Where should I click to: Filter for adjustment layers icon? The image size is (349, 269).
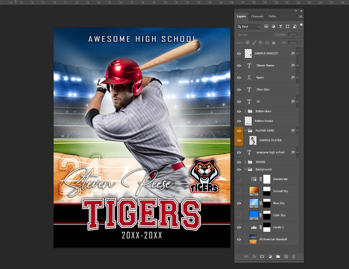(x=273, y=26)
